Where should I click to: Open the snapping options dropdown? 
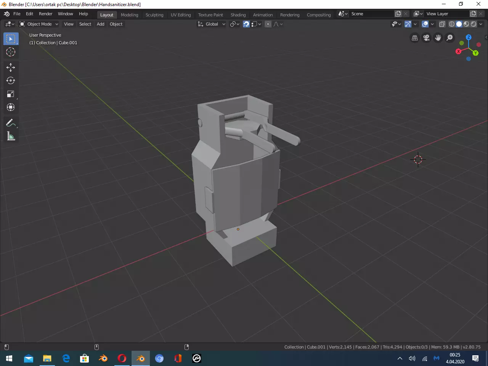256,24
